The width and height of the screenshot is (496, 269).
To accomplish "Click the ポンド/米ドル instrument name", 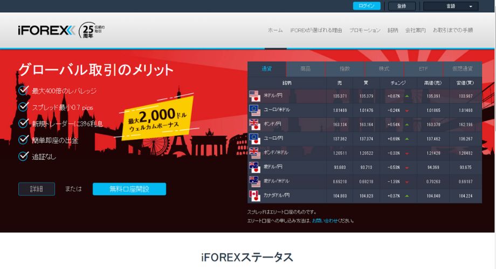I will point(276,152).
